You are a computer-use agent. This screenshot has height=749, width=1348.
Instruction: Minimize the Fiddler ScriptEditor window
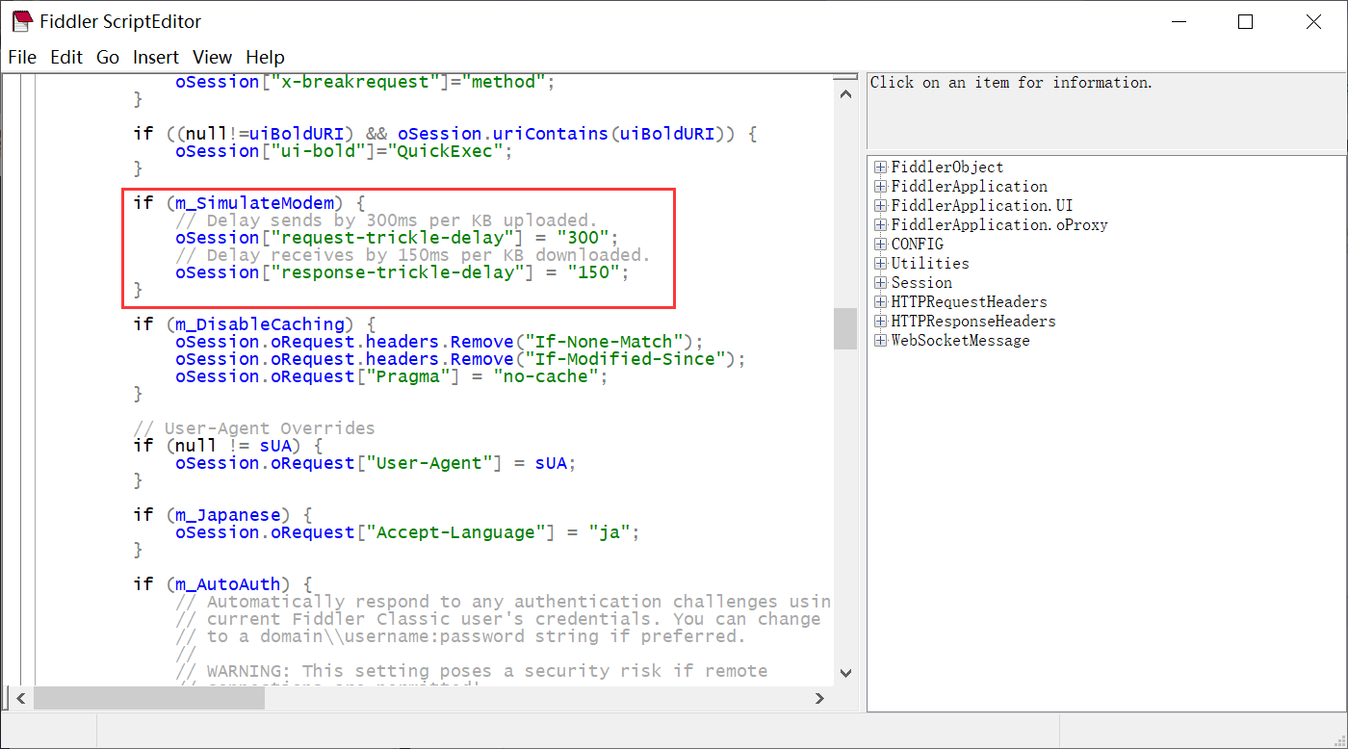[1178, 21]
